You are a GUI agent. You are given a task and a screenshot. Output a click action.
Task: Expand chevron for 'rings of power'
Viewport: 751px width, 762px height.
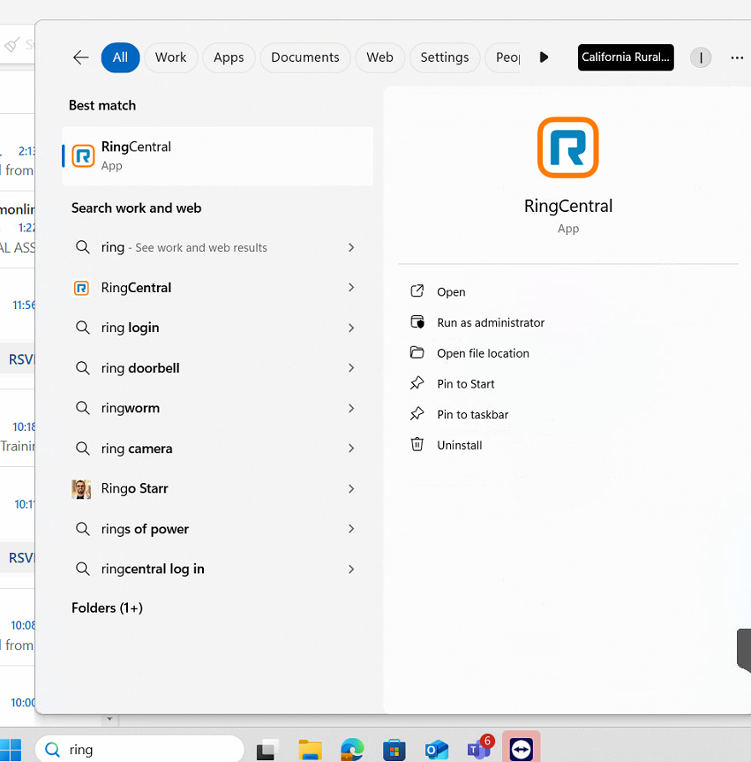click(351, 529)
